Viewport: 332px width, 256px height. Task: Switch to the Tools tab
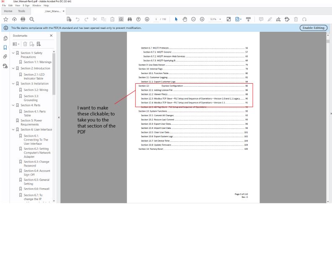tap(22, 11)
